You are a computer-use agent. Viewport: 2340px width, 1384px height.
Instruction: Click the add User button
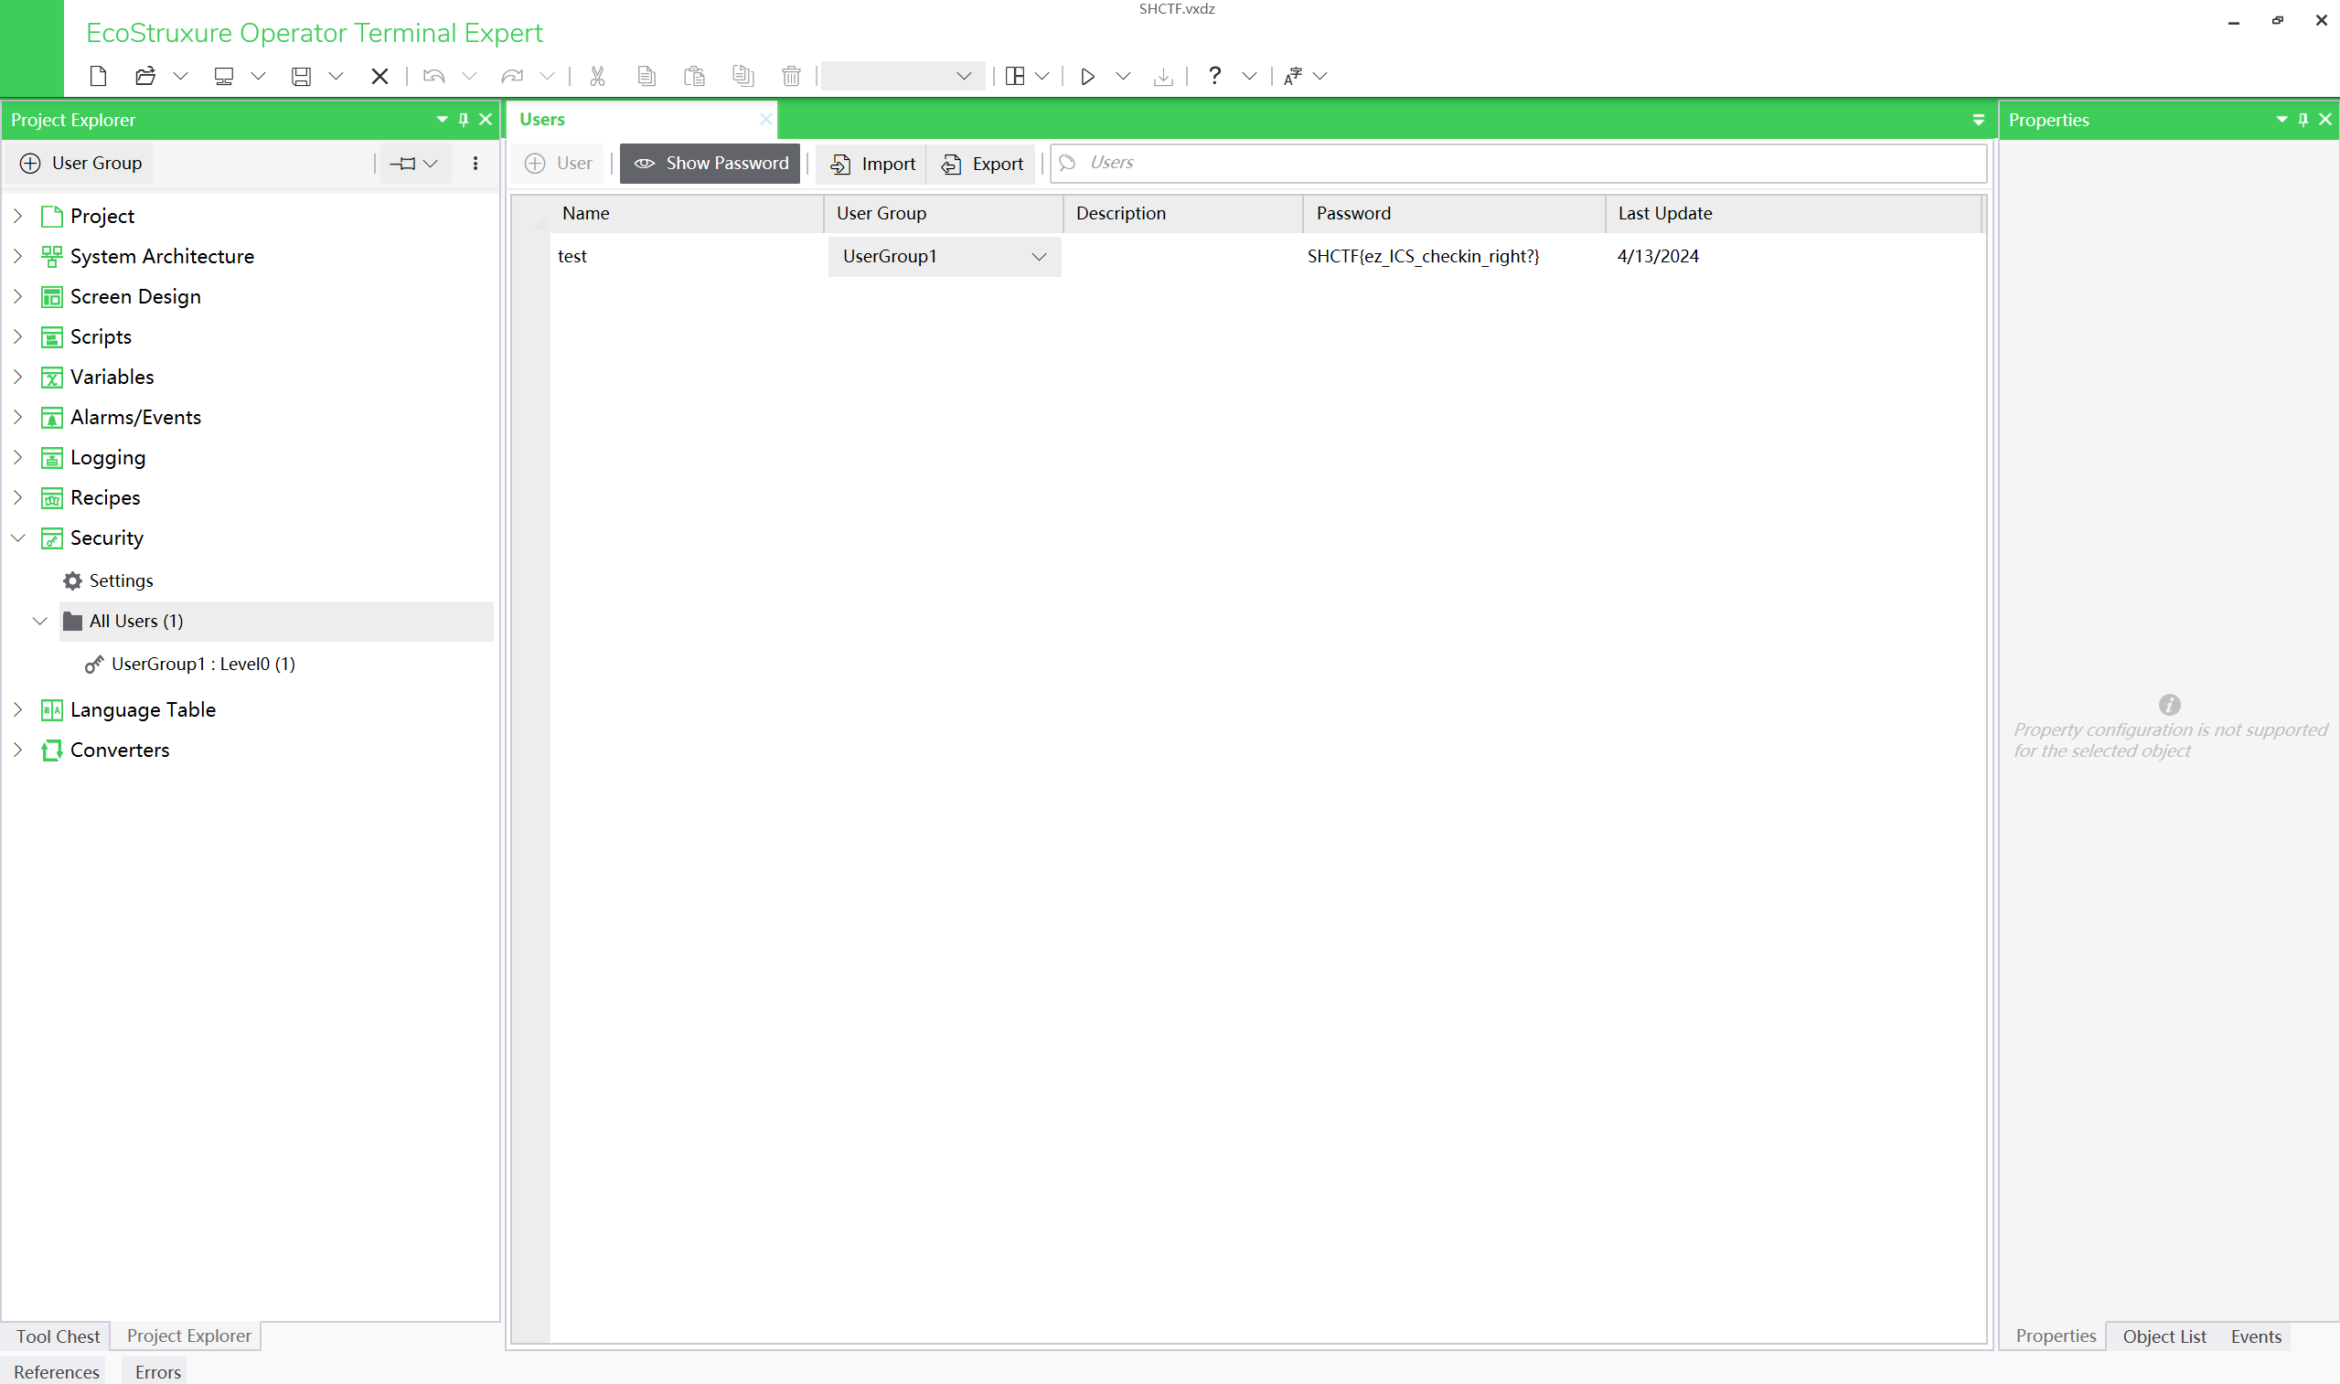[x=559, y=164]
